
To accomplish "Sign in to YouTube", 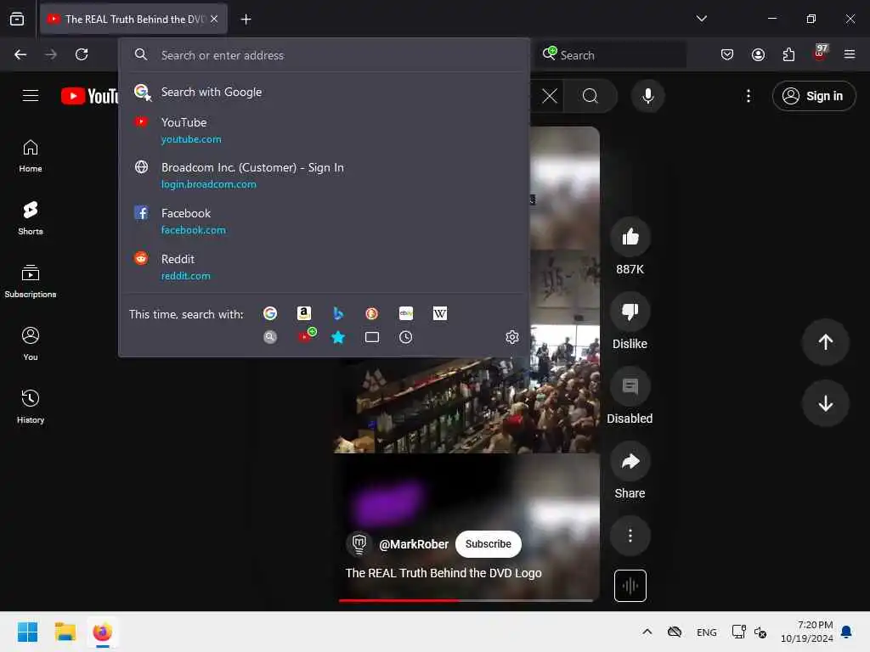I will pyautogui.click(x=814, y=96).
